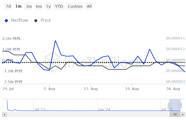Select the YTD range option

[59, 6]
